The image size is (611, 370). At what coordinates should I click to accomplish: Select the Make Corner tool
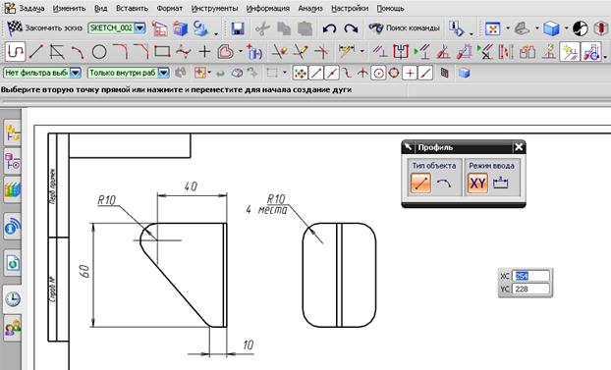tap(321, 51)
